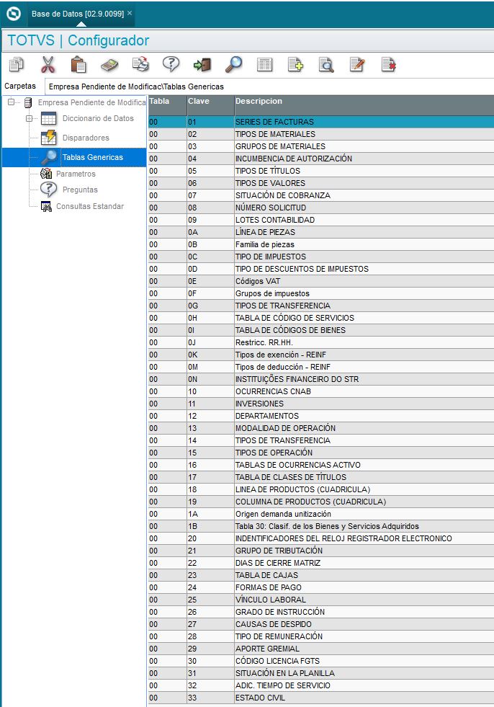This screenshot has width=494, height=707.
Task: Sort by the Clave column header
Action: point(210,105)
